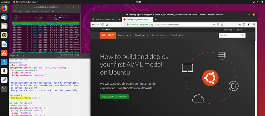Viewport: 265px width, 116px height.
Task: Open the Terminal menu in terminal window
Action: 44,11
